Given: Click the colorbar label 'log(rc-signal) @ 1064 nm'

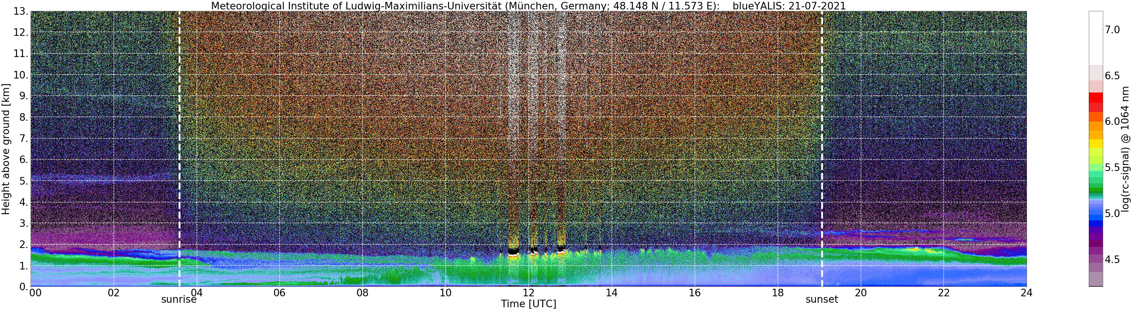Looking at the screenshot, I should (x=1125, y=149).
